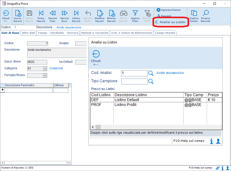Open U.M. e Valori di Riferimento tab
231x171 pixels.
tap(132, 33)
